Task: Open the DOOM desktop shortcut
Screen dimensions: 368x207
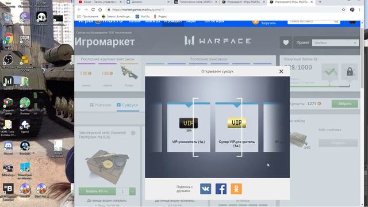Action: pos(25,40)
